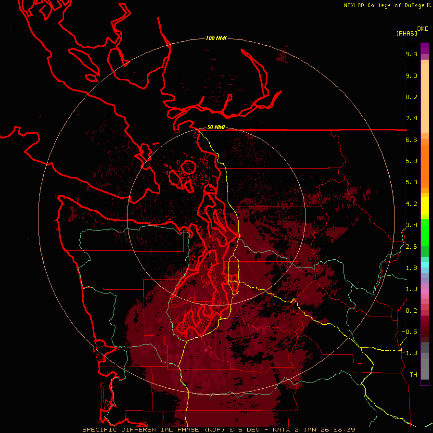Click the 6.6 legend value
The width and height of the screenshot is (433, 433).
pos(411,140)
